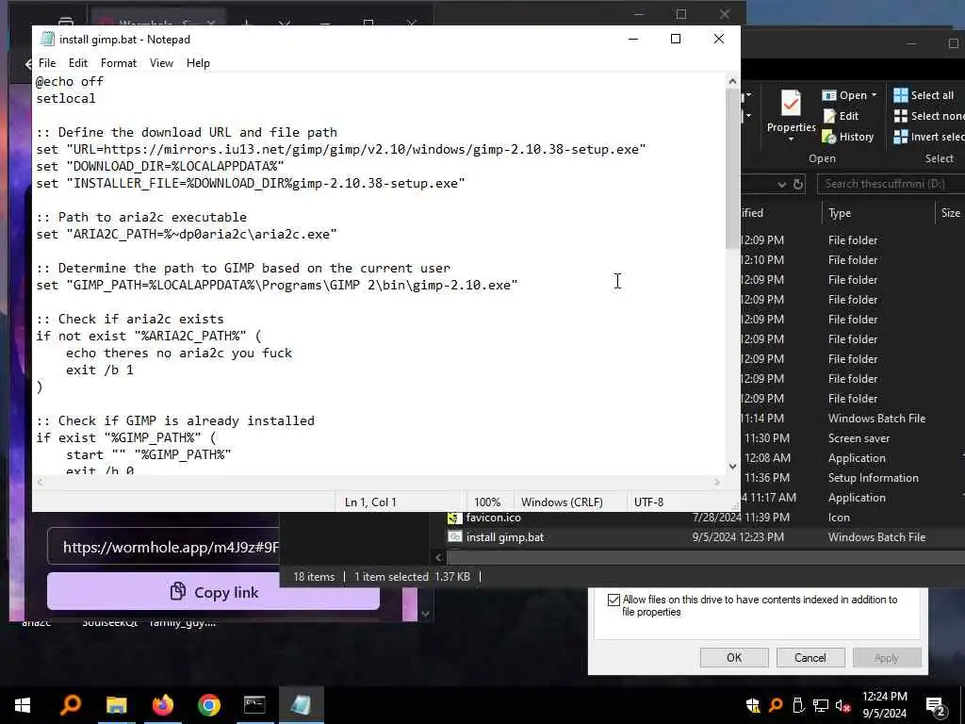Click the safely remove hardware tray icon
Image resolution: width=965 pixels, height=724 pixels.
click(x=797, y=705)
